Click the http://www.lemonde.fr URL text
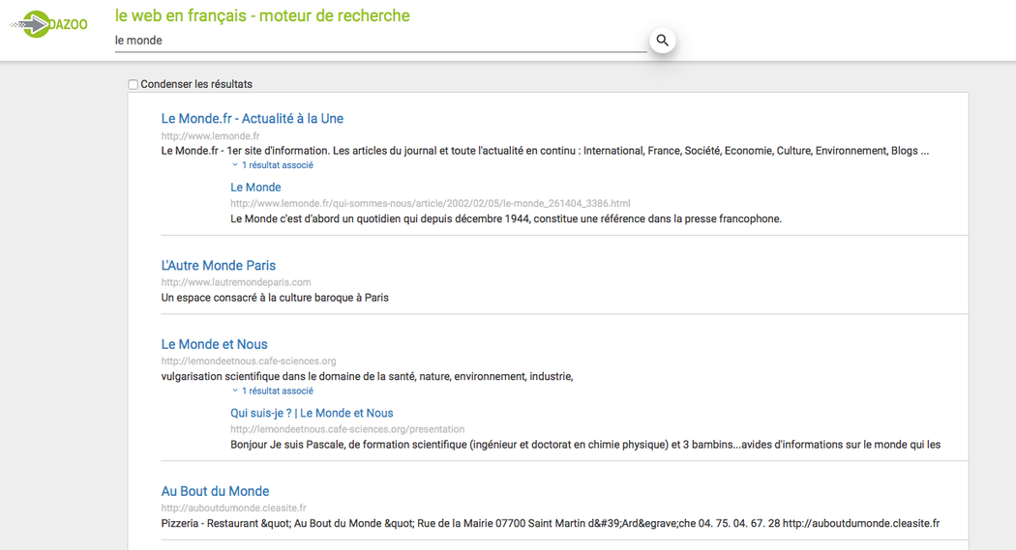The width and height of the screenshot is (1016, 550). 210,136
